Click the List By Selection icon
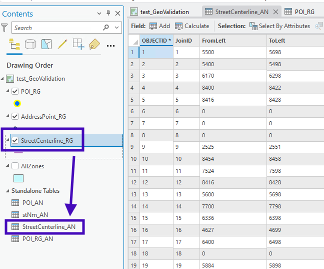The height and width of the screenshot is (269, 324). click(46, 45)
